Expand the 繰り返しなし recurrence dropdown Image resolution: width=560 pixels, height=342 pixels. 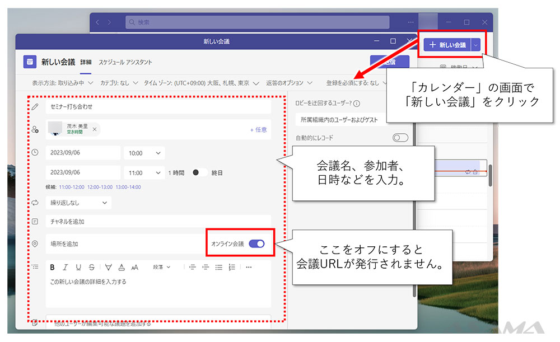click(x=78, y=203)
